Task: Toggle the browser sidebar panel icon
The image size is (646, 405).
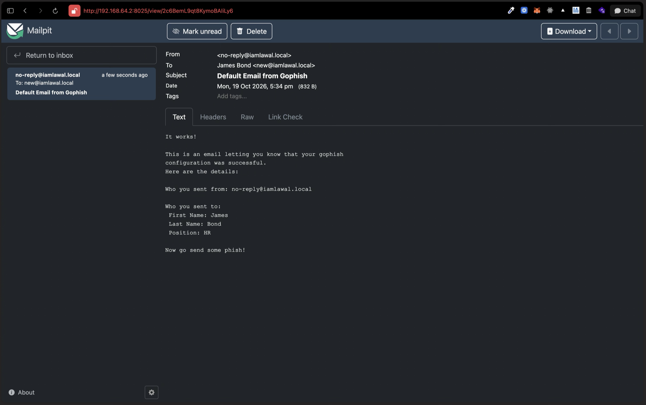Action: 10,11
